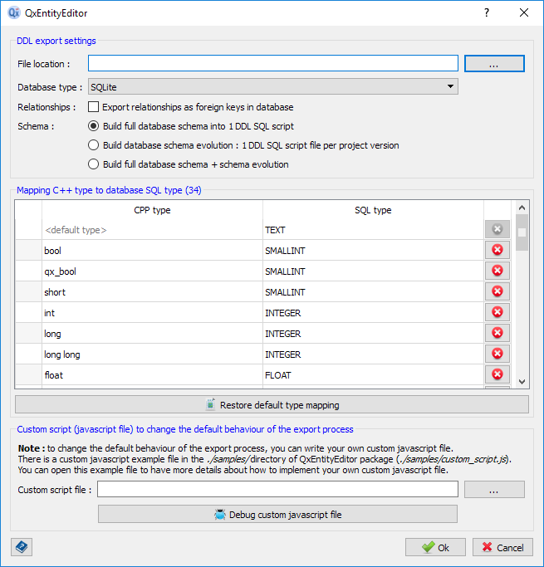Image resolution: width=544 pixels, height=567 pixels.
Task: Open the Database type dropdown
Action: [273, 86]
